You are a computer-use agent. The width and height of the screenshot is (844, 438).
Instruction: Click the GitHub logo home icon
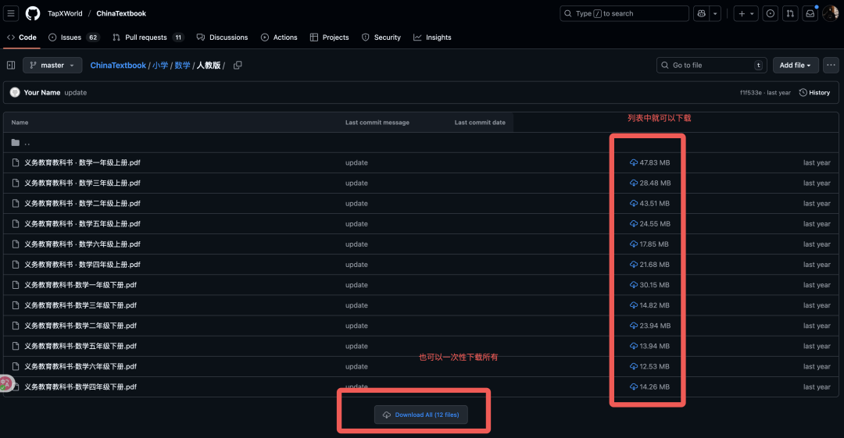(33, 13)
